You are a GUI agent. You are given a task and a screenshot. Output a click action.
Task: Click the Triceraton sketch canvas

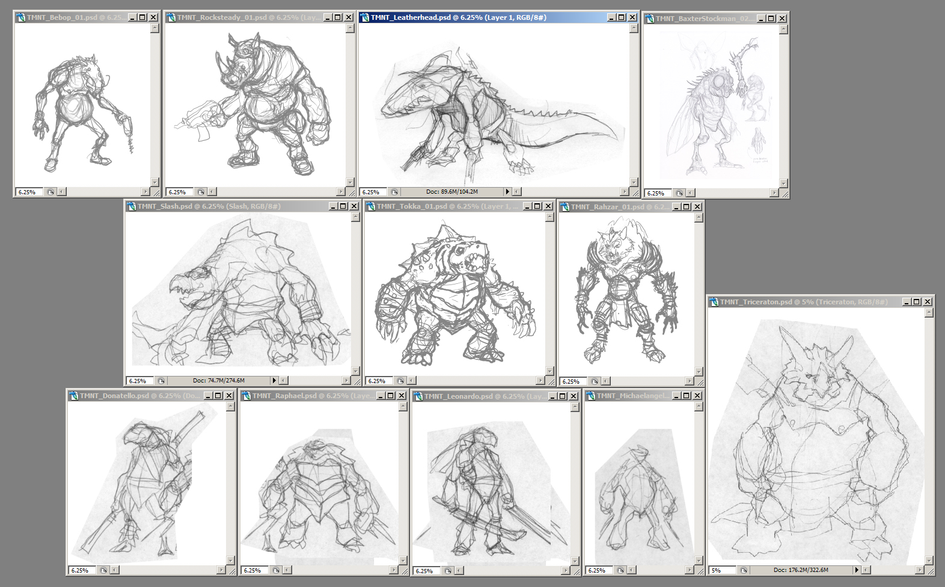tap(817, 437)
